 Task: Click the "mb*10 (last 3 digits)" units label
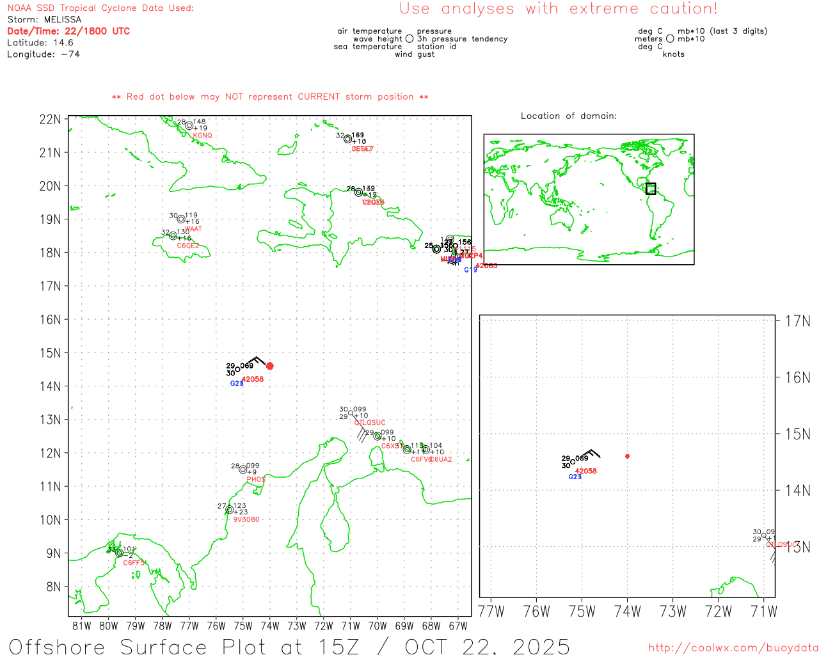(722, 31)
